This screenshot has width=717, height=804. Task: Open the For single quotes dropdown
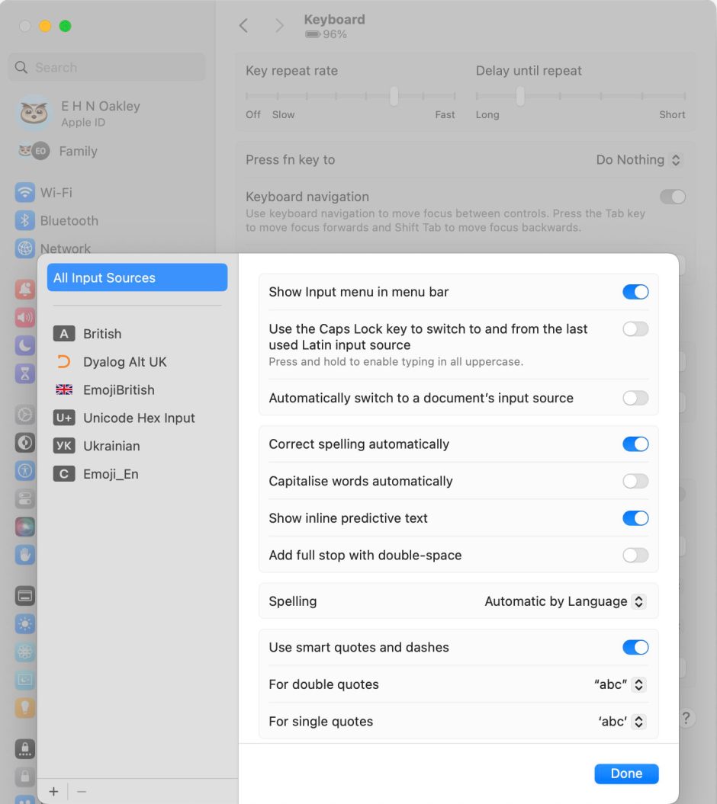(621, 721)
